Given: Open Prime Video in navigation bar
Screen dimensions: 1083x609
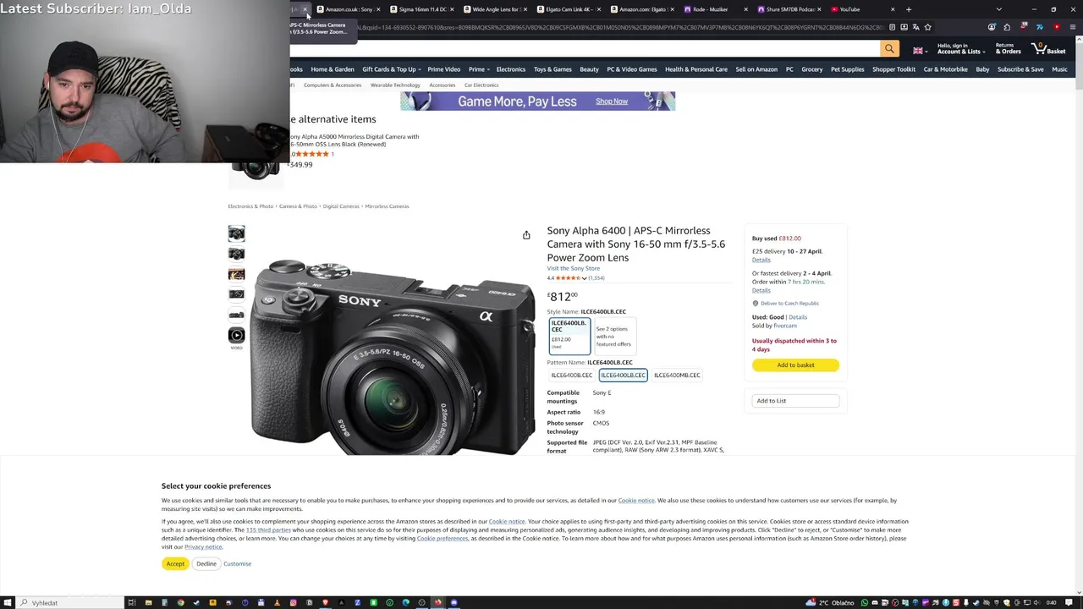Looking at the screenshot, I should (x=443, y=69).
